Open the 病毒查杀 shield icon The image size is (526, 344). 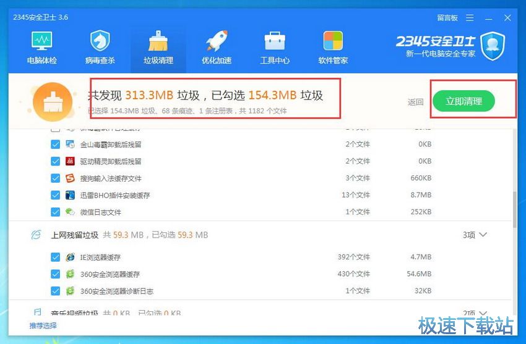pos(100,41)
